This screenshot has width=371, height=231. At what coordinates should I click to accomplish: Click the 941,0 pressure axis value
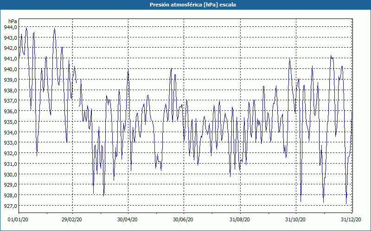10,59
